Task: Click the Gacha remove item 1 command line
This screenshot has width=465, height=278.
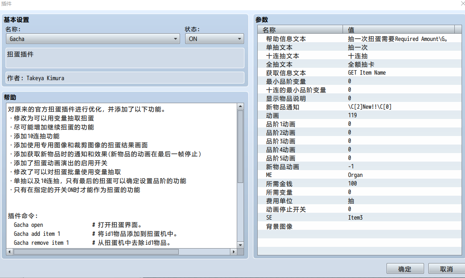Action: [92, 243]
